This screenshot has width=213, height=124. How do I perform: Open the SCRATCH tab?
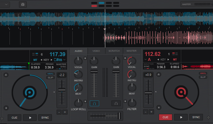click(x=114, y=51)
